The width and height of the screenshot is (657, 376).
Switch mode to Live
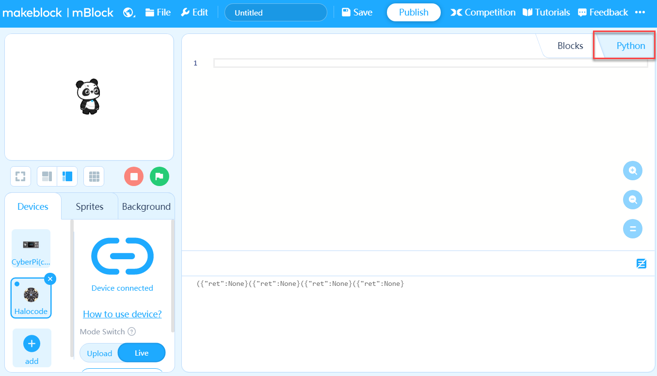pyautogui.click(x=142, y=353)
